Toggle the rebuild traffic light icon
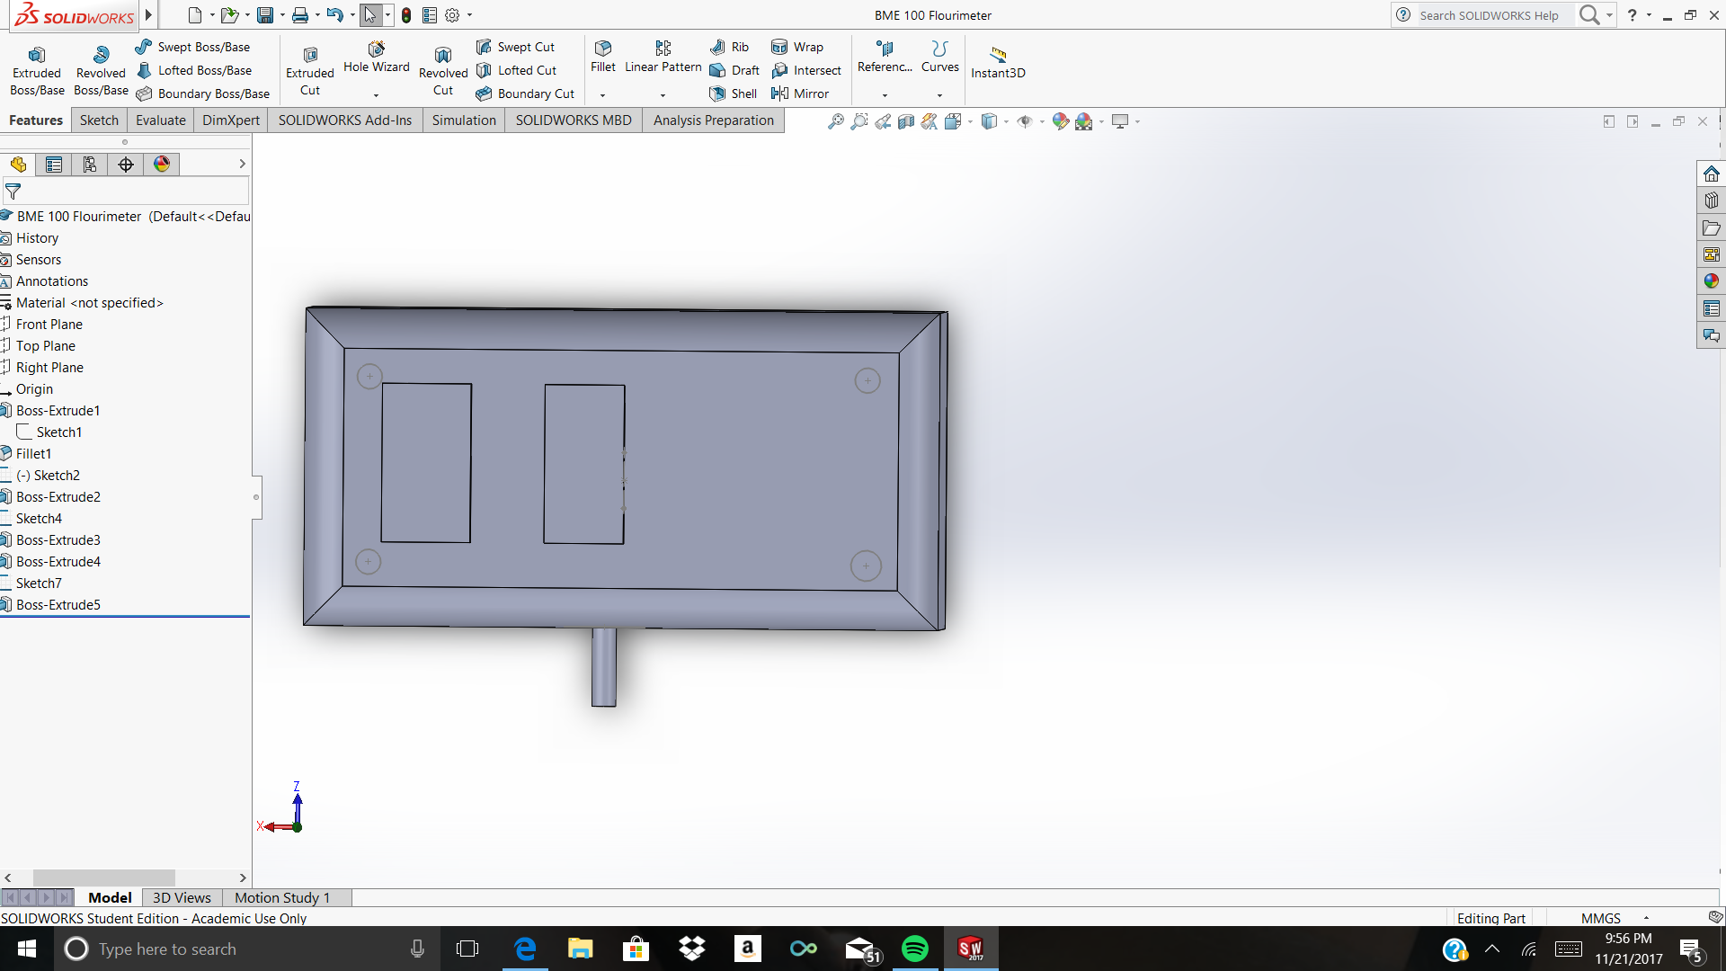The image size is (1726, 971). click(406, 15)
